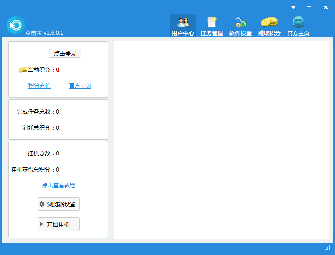Open the 赚取积分 gold coins icon
Image resolution: width=335 pixels, height=255 pixels.
tap(269, 22)
